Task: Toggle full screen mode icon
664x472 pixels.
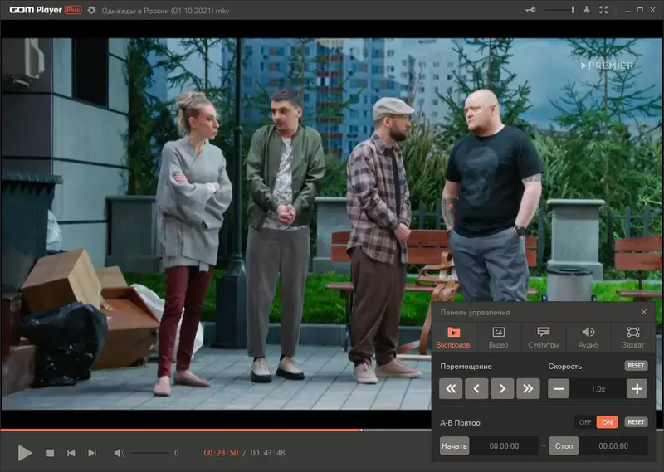Action: pos(603,10)
